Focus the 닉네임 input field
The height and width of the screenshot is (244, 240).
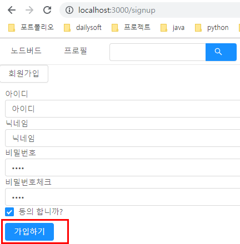click(x=123, y=138)
